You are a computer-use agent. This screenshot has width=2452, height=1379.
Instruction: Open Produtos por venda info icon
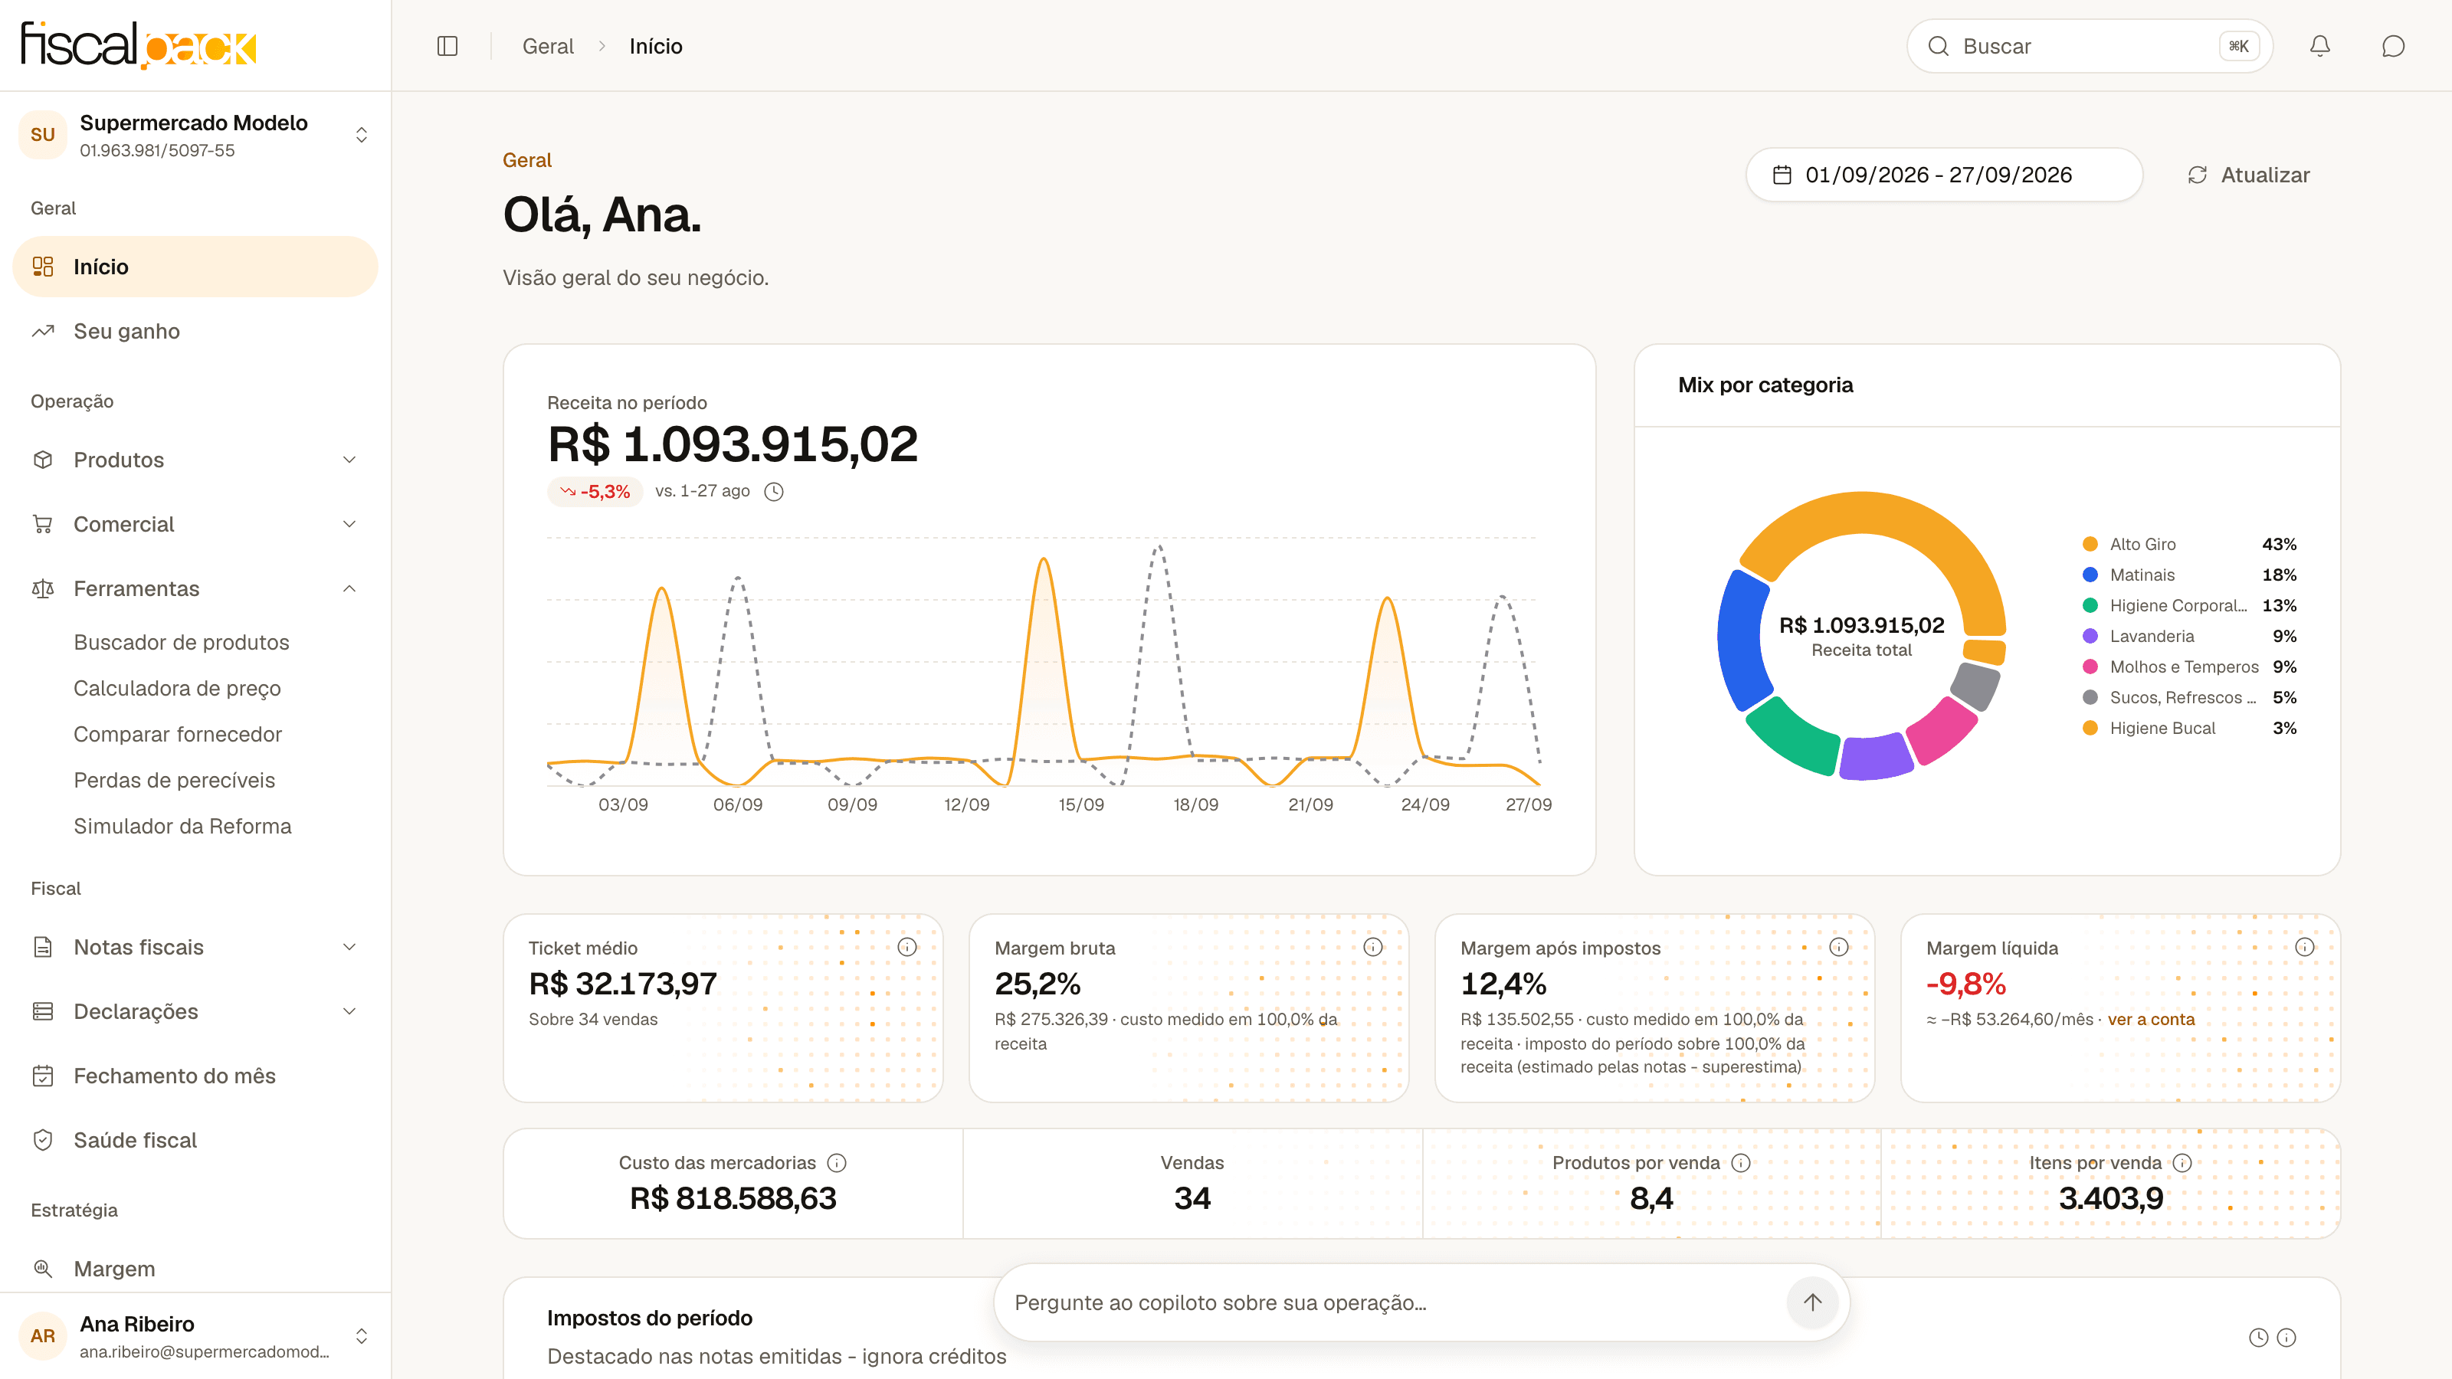(1741, 1163)
